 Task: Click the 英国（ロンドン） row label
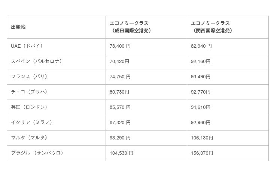tap(29, 107)
